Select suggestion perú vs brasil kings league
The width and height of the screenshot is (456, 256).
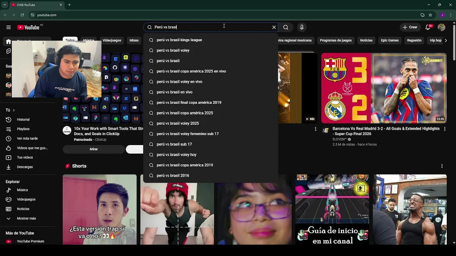(211, 40)
